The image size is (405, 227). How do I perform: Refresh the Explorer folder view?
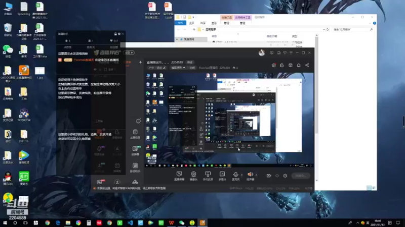point(328,30)
